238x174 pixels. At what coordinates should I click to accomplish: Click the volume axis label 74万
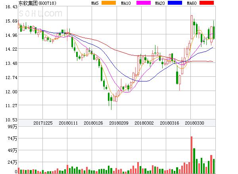point(12,138)
